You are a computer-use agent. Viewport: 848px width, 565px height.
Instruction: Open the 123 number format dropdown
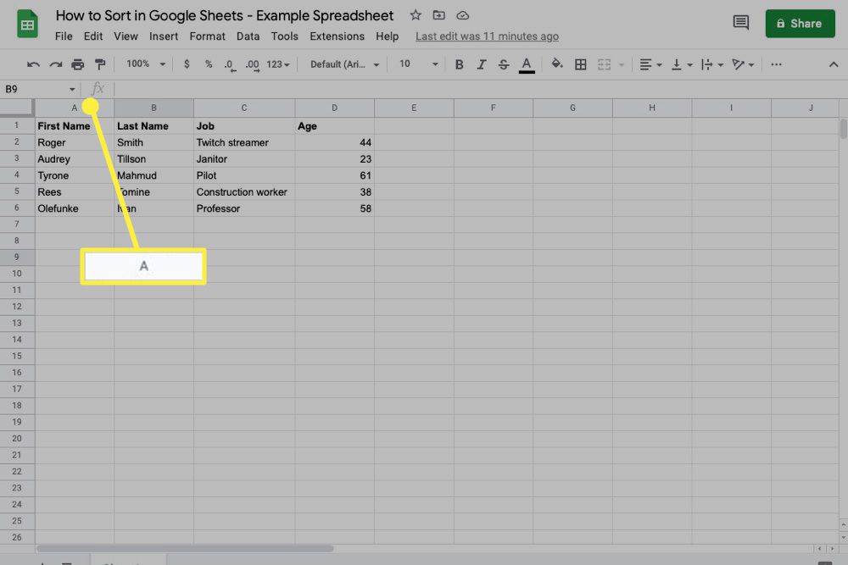[x=278, y=64]
